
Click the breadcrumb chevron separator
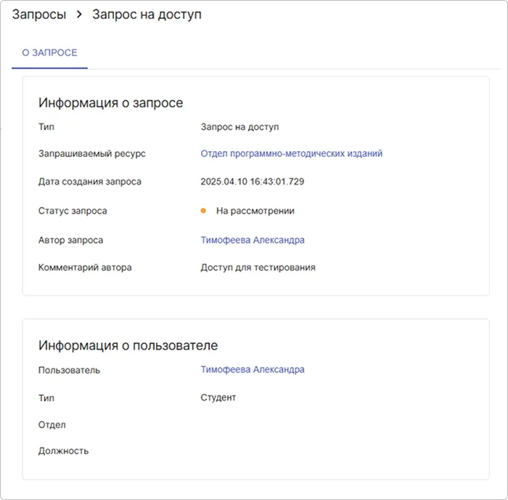click(x=79, y=15)
